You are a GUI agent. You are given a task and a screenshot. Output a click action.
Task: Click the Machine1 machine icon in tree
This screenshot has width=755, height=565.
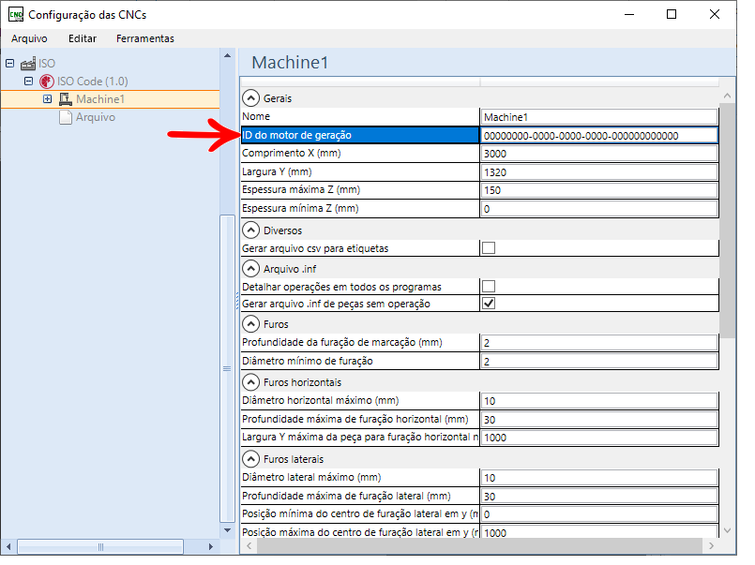[x=66, y=99]
